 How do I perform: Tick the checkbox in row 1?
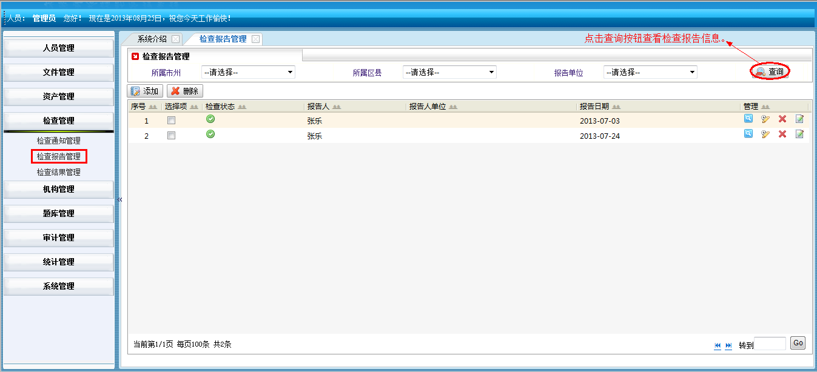(x=172, y=121)
